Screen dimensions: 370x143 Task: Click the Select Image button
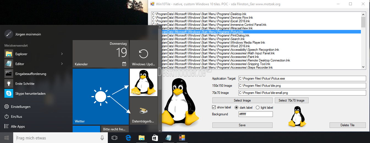click(242, 100)
